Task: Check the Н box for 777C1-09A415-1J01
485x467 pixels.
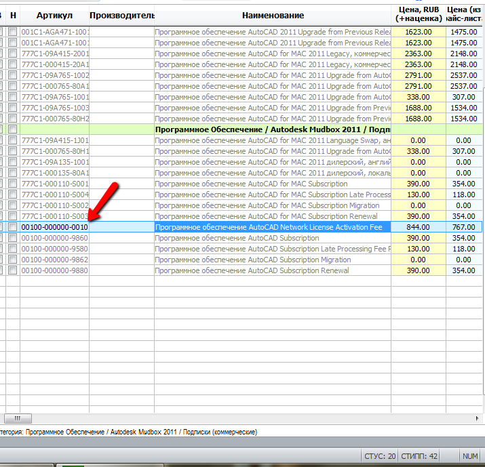Action: [13, 140]
